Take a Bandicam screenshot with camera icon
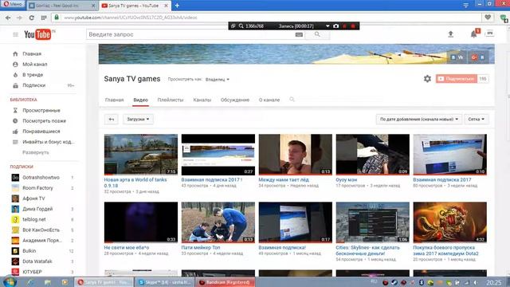Screen dimensions: 510x287 coord(336,26)
